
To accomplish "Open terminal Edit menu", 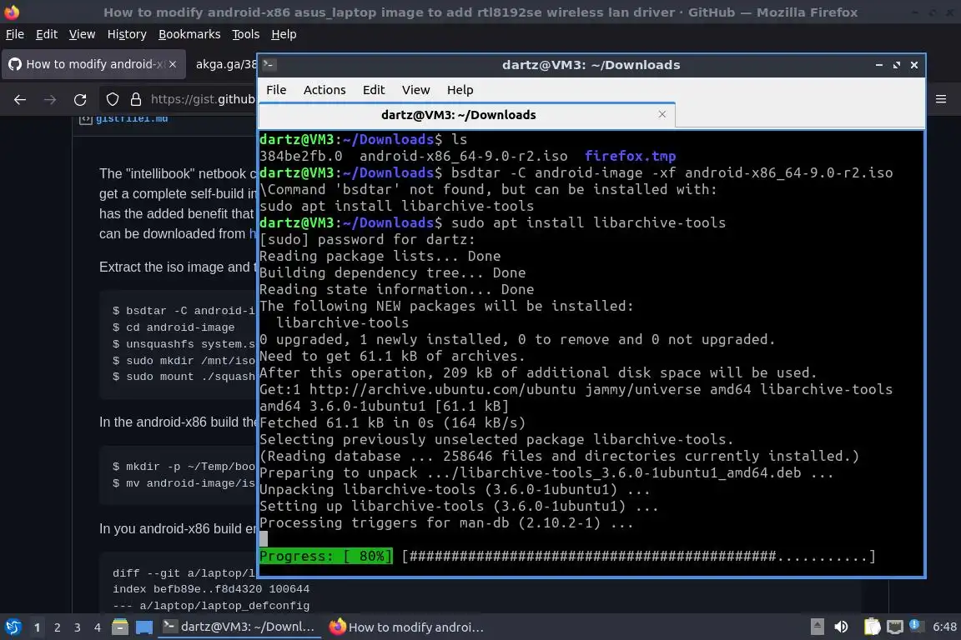I will pos(373,89).
